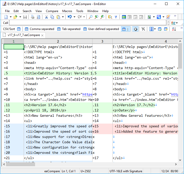Click the Copy icon
184x174 pixels.
pyautogui.click(x=52, y=17)
